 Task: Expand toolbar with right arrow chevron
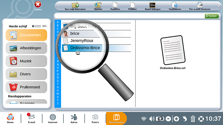pyautogui.click(x=219, y=6)
